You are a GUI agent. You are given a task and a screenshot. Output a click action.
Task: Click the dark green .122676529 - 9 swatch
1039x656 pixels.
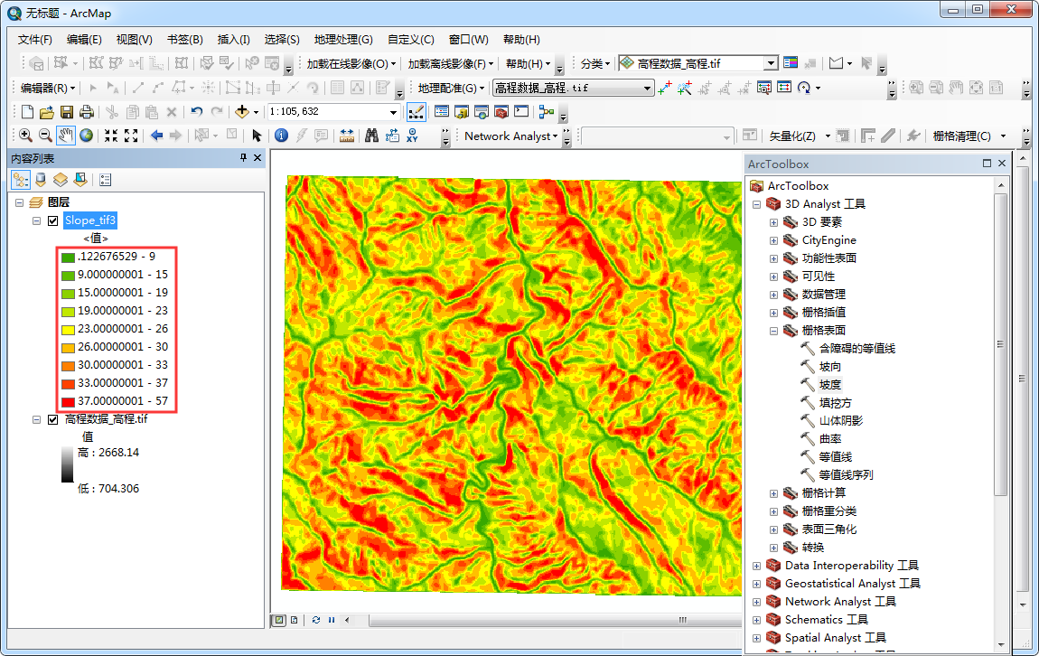tap(68, 258)
